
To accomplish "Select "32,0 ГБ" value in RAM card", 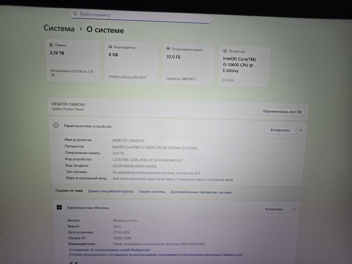I will [x=173, y=57].
